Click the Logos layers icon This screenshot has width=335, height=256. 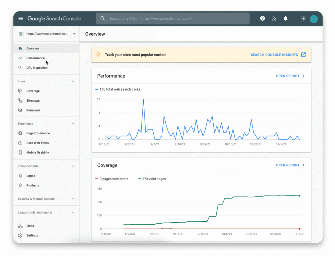(20, 176)
